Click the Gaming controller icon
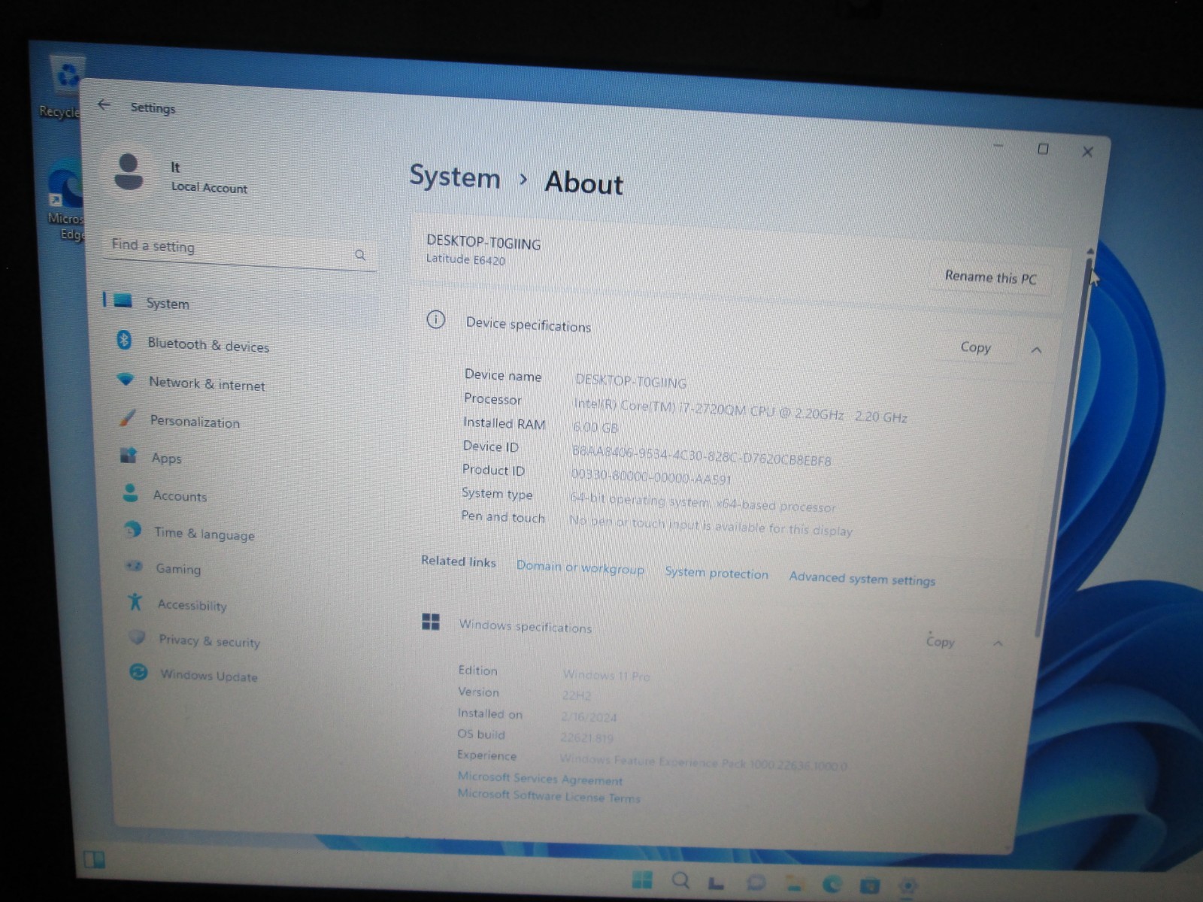The image size is (1203, 902). [x=134, y=566]
